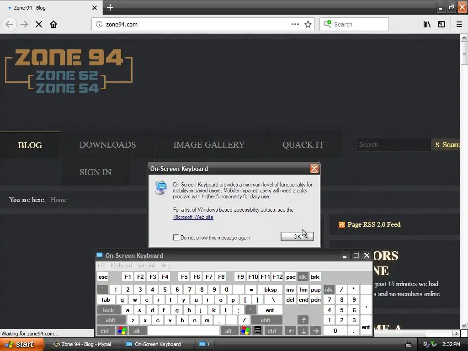Click the Home breadcrumb link

[59, 200]
